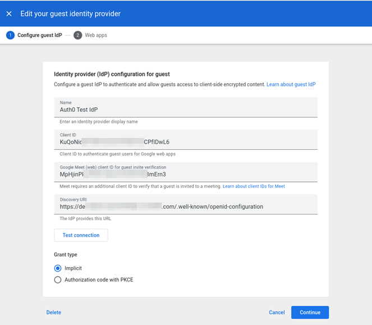
Task: Open Learn about client IDs for Meet
Action: 254,186
